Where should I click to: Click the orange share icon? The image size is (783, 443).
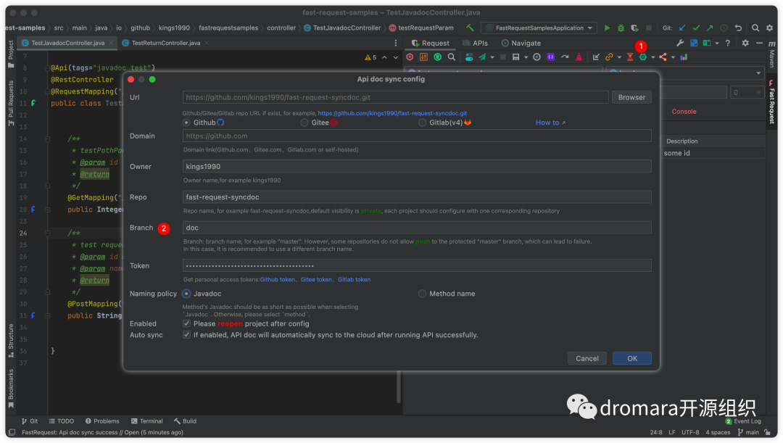pos(663,57)
